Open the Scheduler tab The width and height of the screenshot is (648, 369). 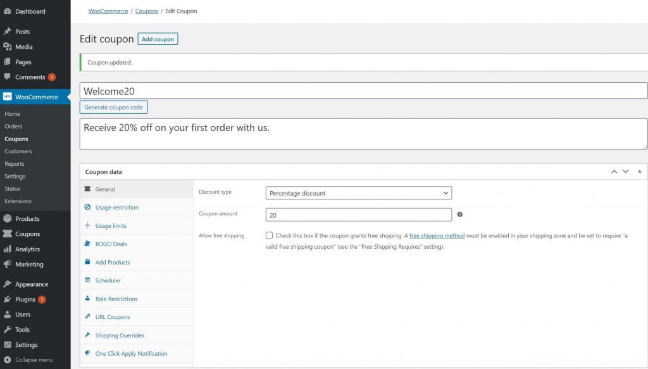[137, 280]
